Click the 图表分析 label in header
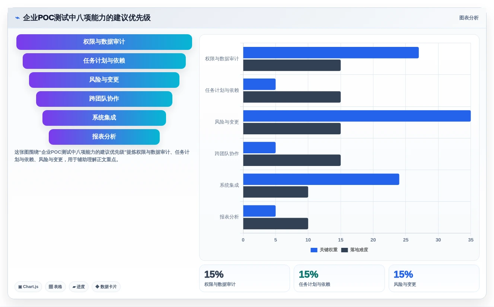 click(x=469, y=18)
